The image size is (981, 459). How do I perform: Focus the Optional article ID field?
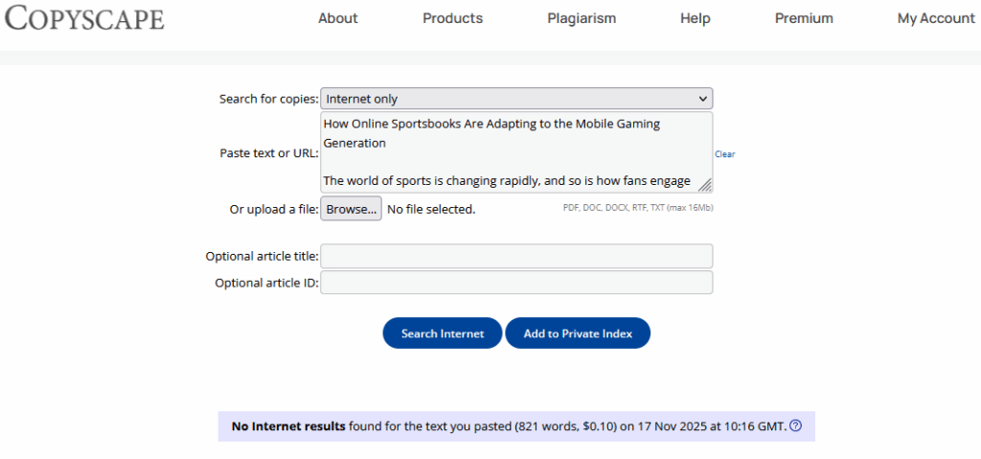click(x=516, y=283)
